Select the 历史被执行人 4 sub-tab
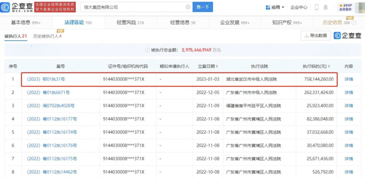 tap(48, 36)
